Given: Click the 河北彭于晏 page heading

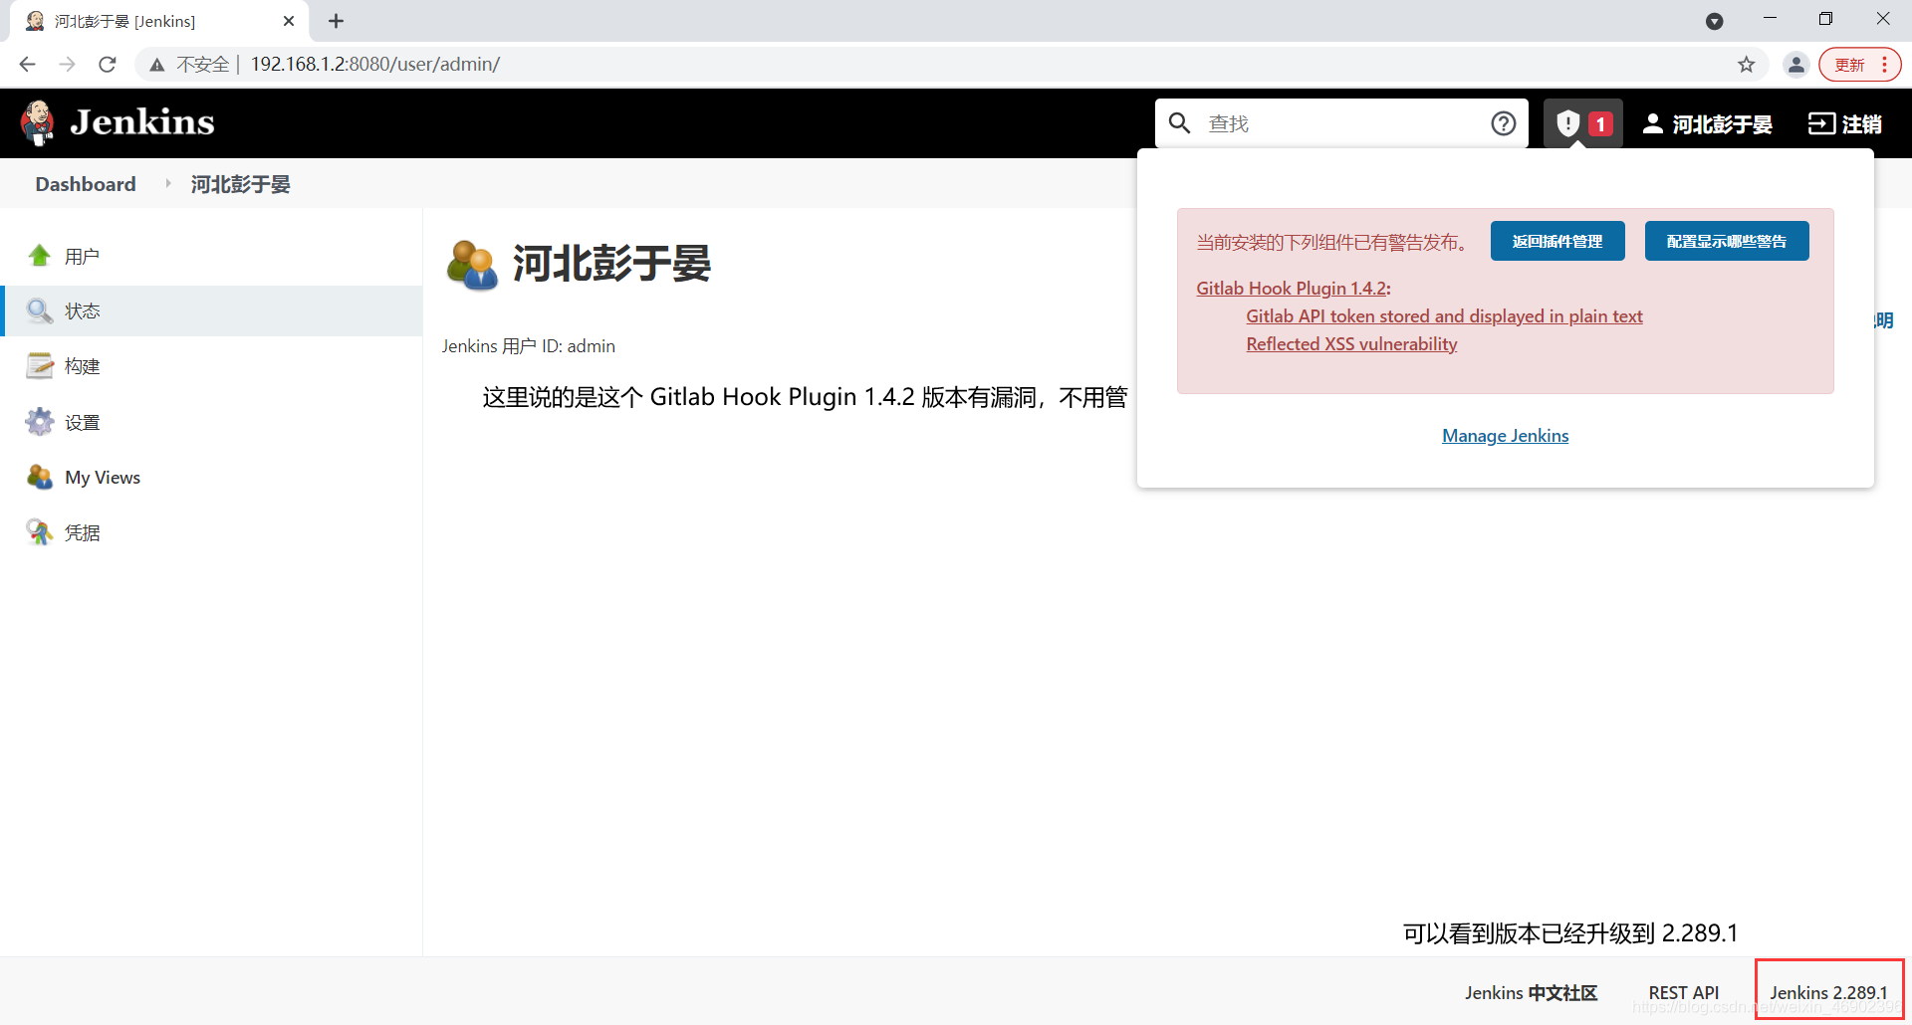Looking at the screenshot, I should pos(611,264).
